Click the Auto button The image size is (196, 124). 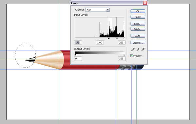coord(138,36)
